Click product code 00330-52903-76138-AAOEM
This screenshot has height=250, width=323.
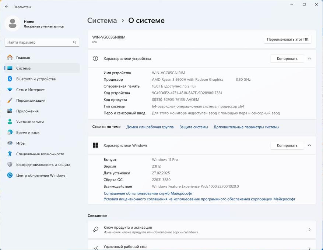pos(176,99)
